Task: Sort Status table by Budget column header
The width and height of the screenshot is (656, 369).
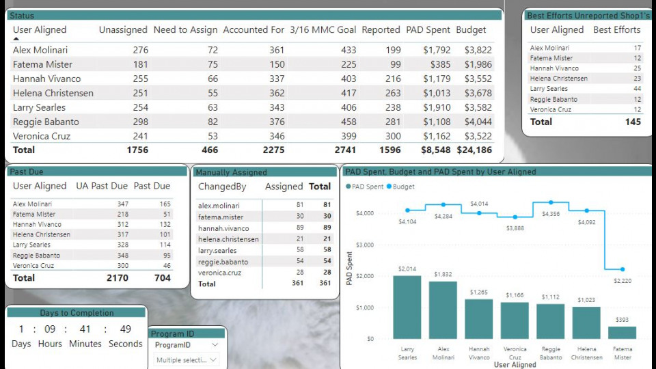Action: click(471, 30)
